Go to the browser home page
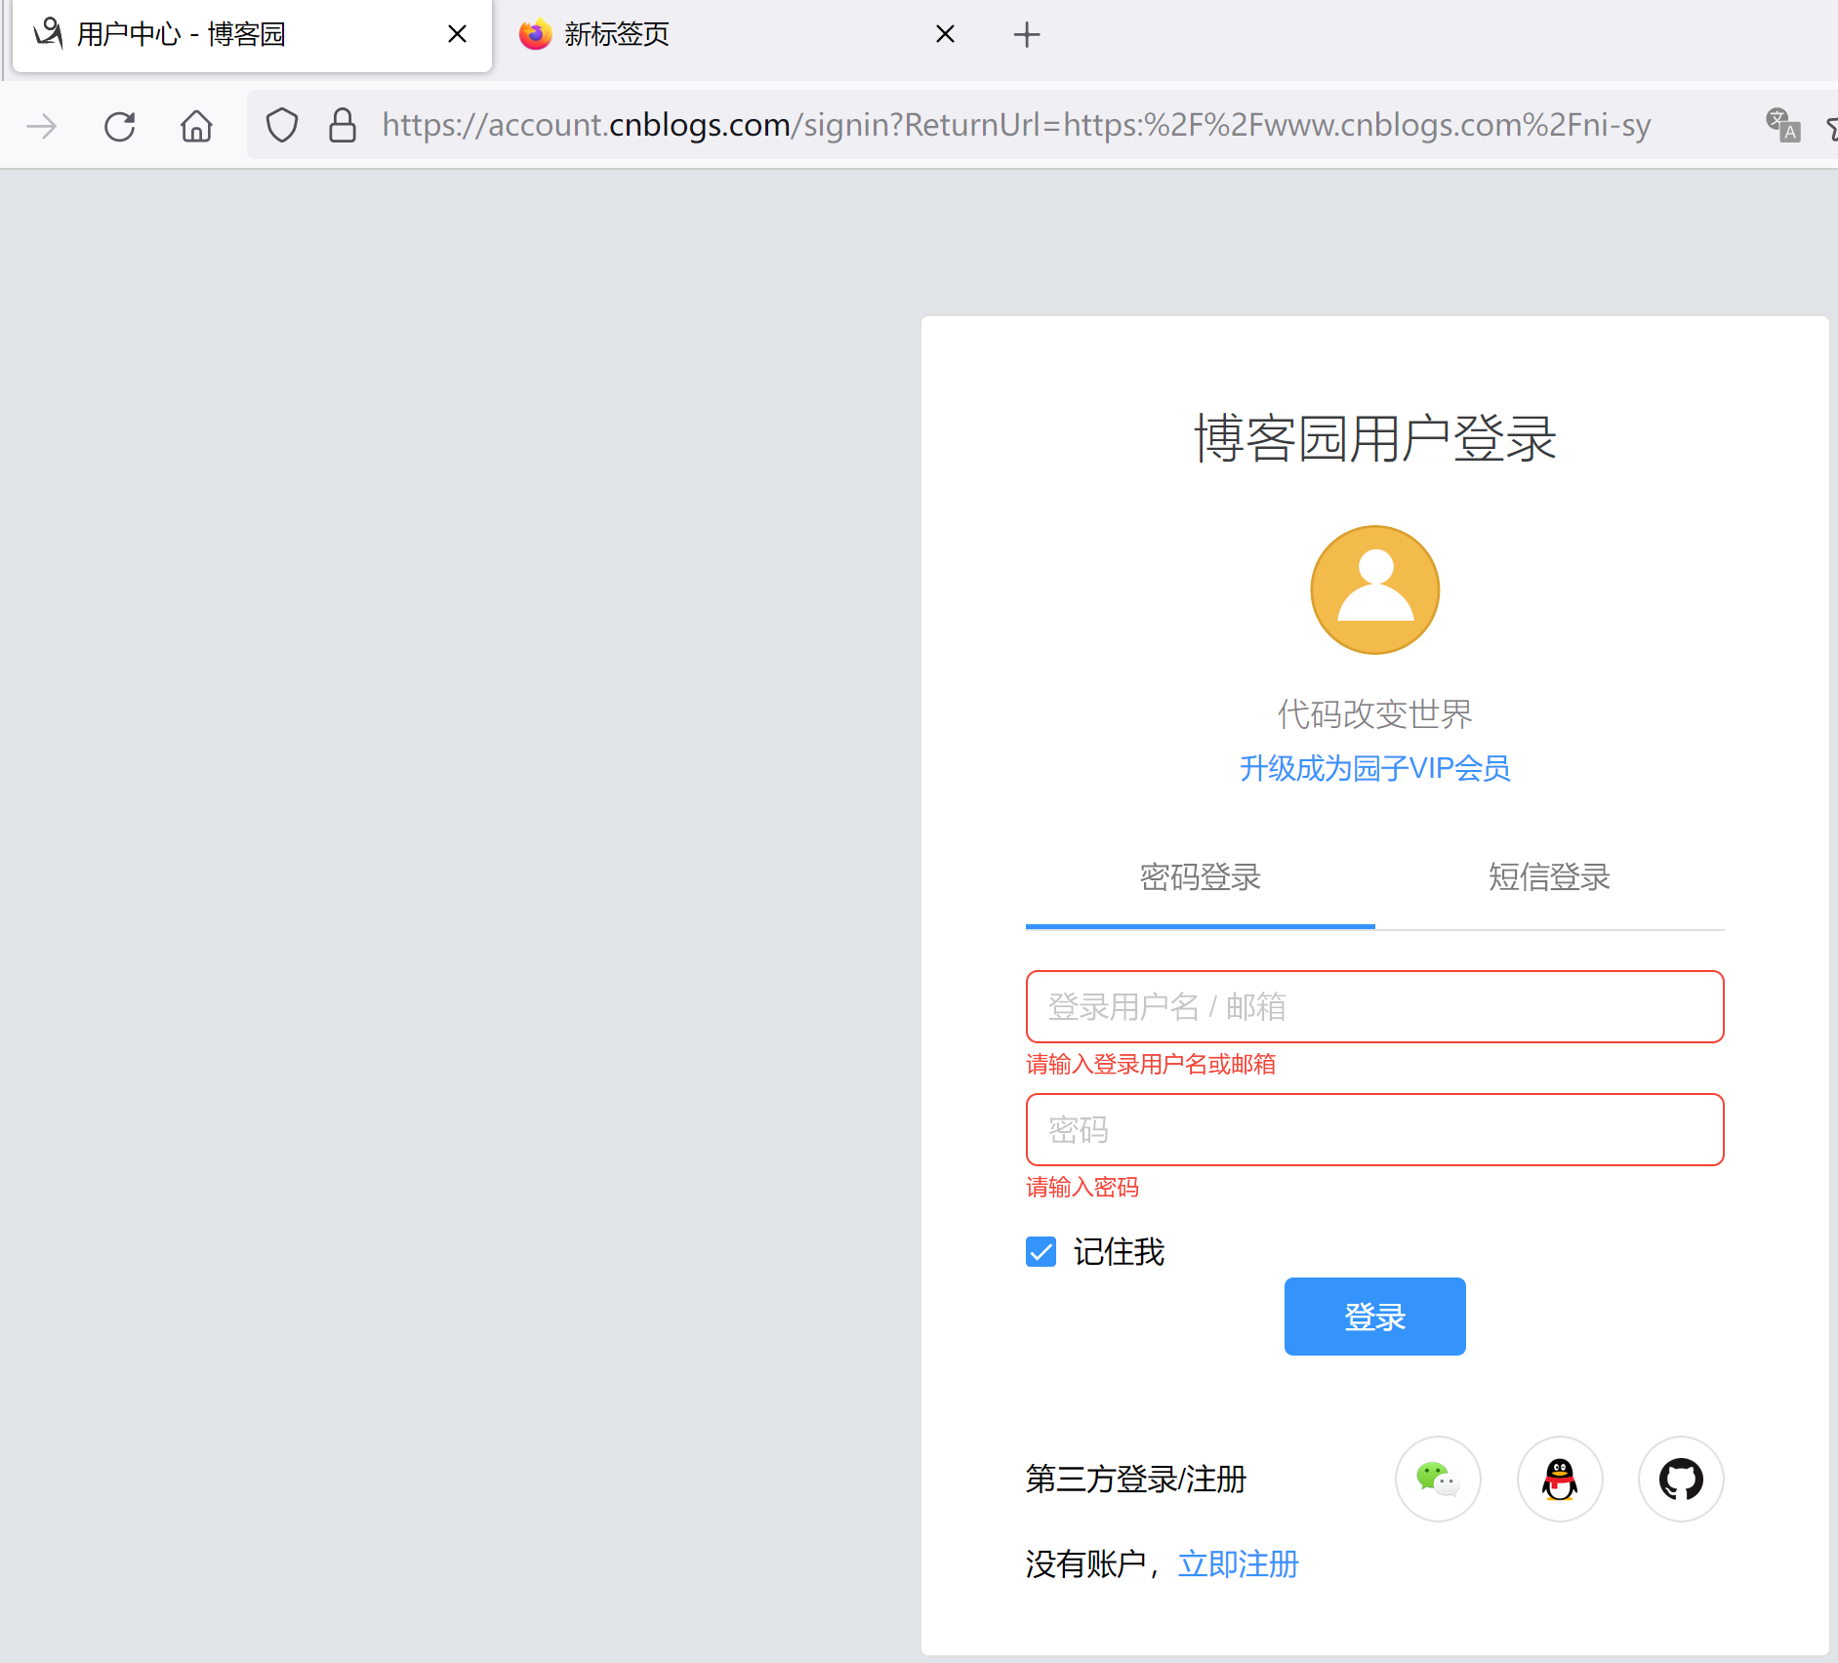Image resolution: width=1838 pixels, height=1663 pixels. pos(196,126)
